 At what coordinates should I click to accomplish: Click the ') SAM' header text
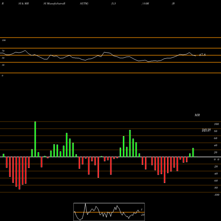click(x=145, y=4)
